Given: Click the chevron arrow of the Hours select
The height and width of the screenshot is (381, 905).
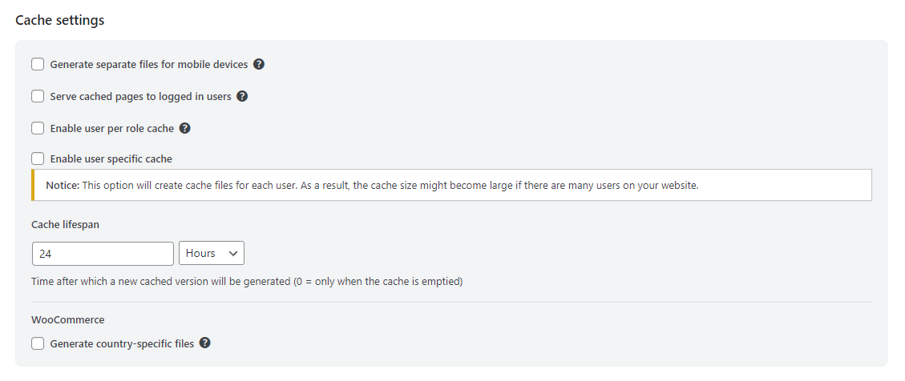Looking at the screenshot, I should click(233, 253).
